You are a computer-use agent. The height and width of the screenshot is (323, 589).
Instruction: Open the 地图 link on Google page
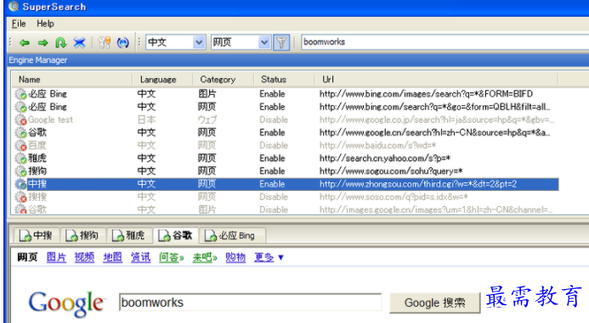pyautogui.click(x=113, y=258)
